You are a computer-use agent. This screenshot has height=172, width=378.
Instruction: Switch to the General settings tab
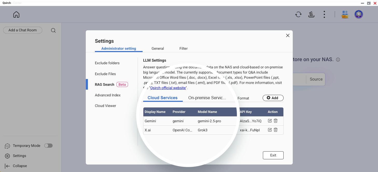pyautogui.click(x=158, y=48)
